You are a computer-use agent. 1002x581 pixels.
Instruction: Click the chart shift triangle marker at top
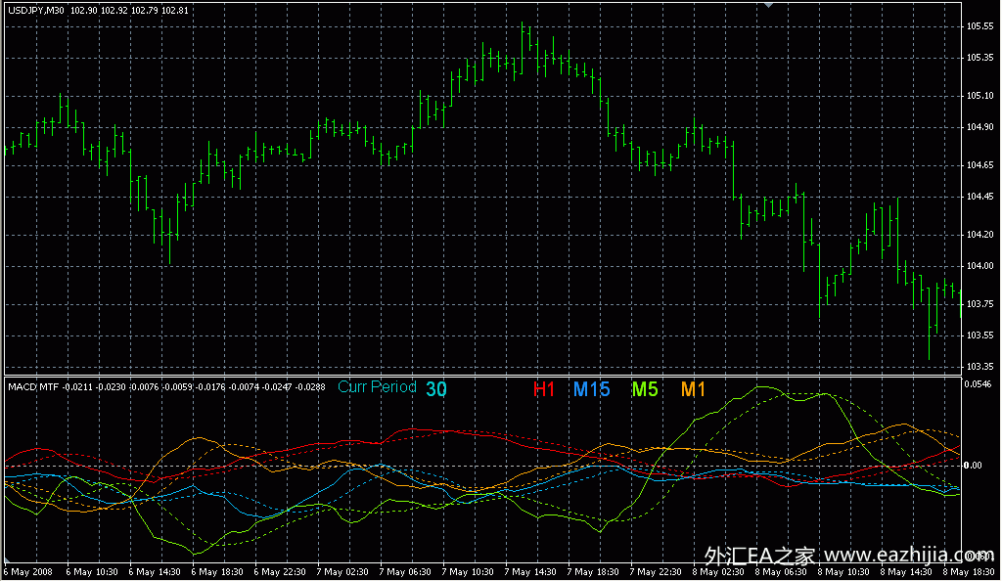click(x=769, y=6)
